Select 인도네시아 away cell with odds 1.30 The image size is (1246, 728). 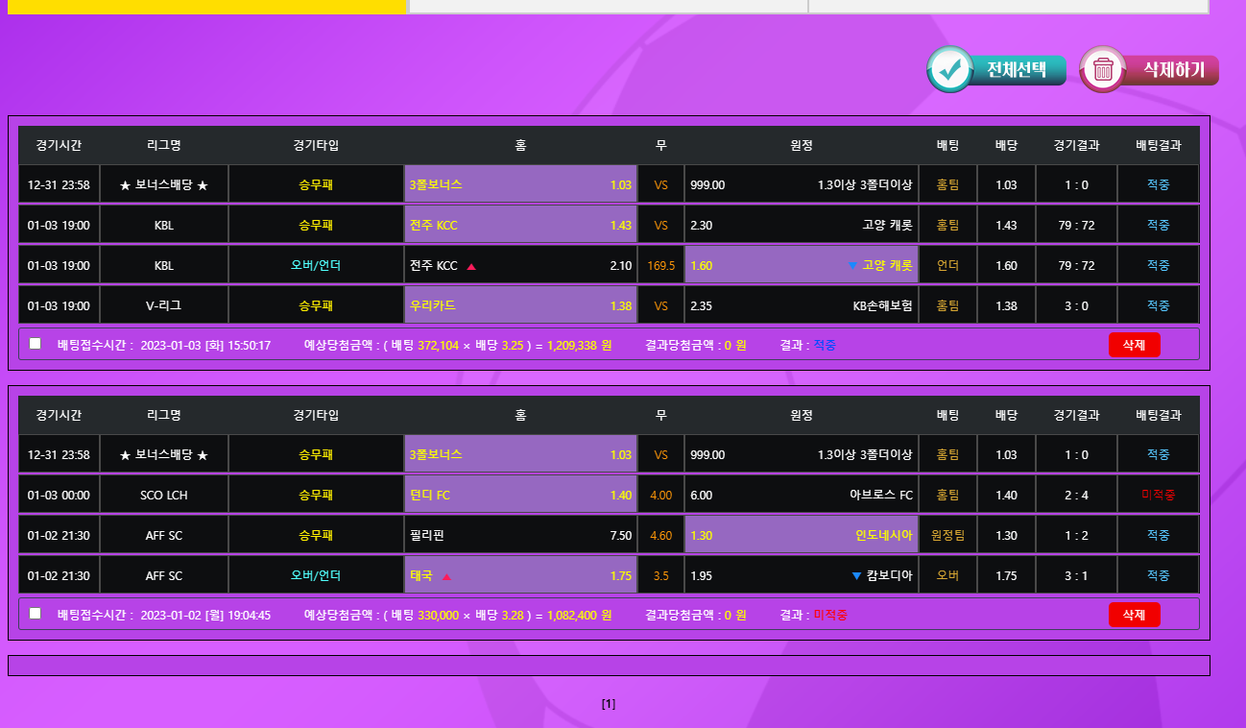coord(801,536)
